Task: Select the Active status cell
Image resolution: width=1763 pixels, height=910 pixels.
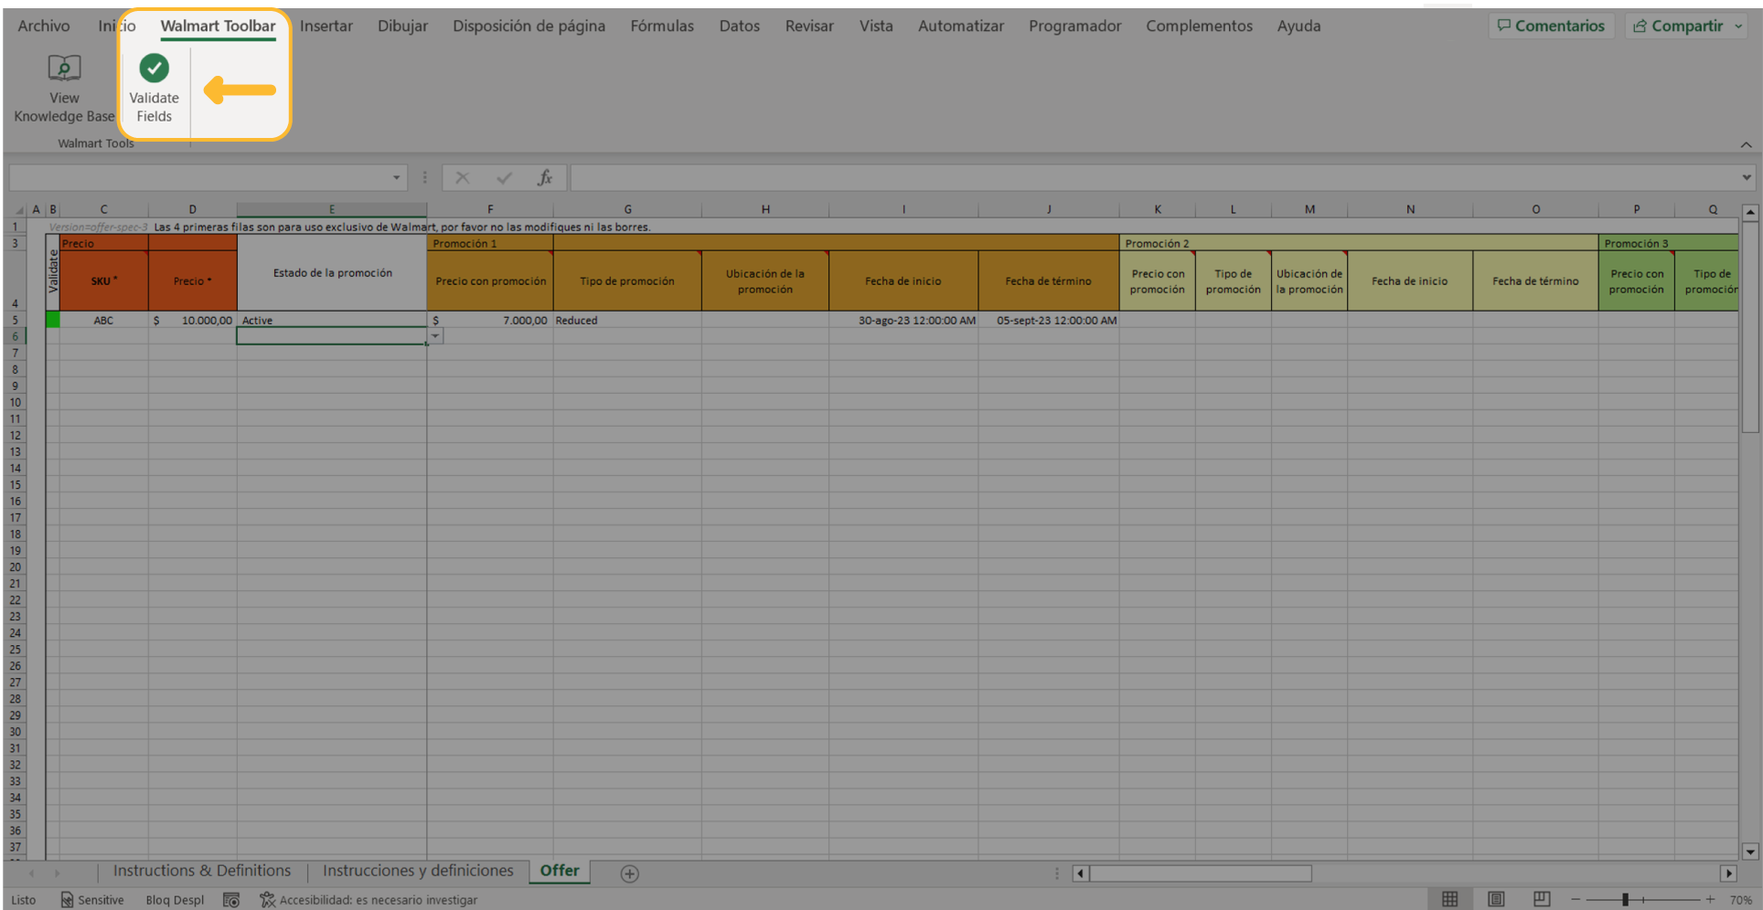Action: [331, 321]
